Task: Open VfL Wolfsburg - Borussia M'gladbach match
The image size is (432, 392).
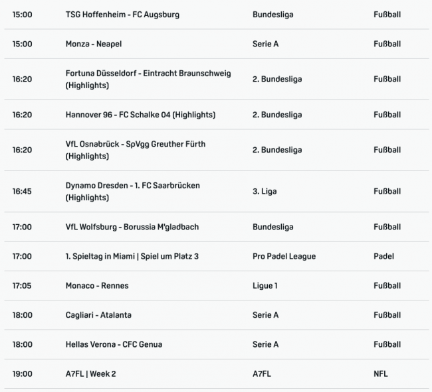Action: 132,227
